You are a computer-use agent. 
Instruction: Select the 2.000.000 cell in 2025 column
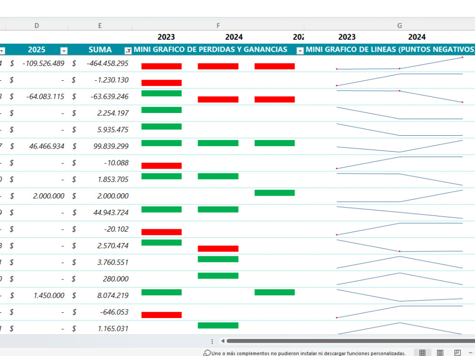click(37, 196)
